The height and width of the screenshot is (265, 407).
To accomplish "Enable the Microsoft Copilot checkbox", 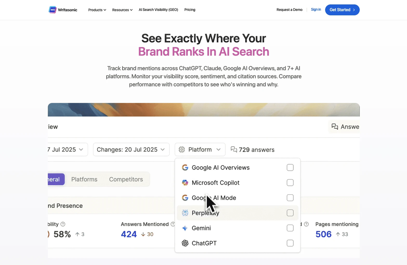I will point(290,183).
